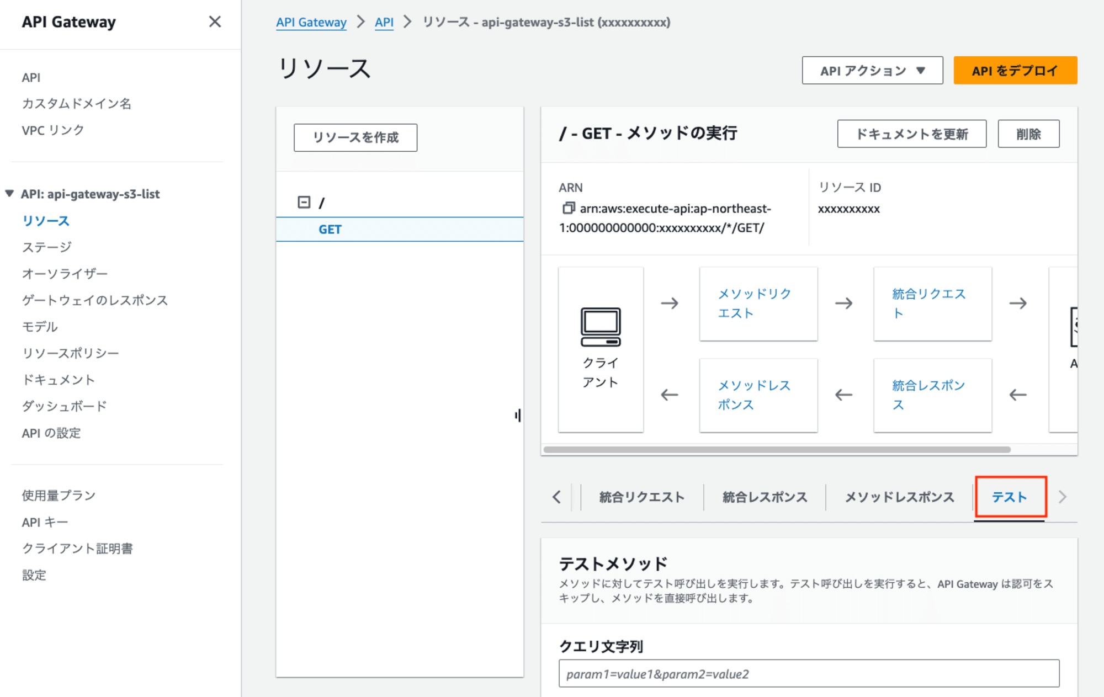Click the API をデプロイ button

(x=1015, y=71)
